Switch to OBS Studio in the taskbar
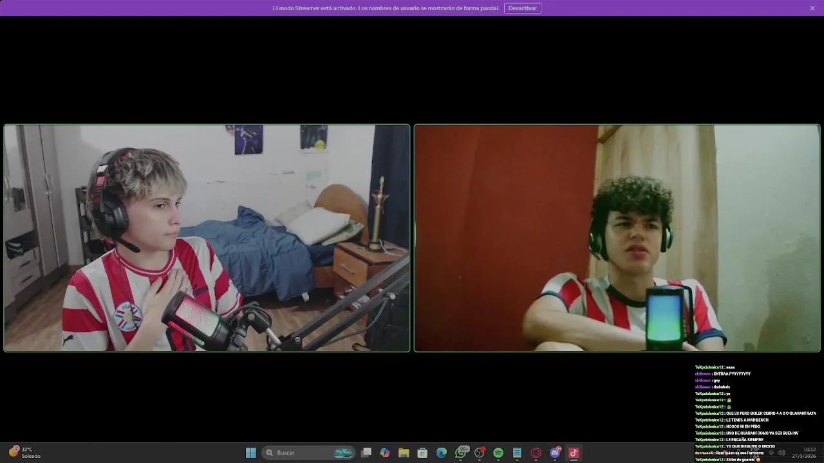This screenshot has width=824, height=463. (x=479, y=453)
